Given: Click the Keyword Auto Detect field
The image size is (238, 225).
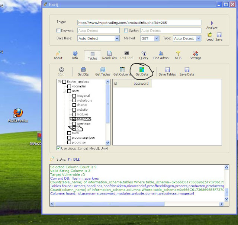Looking at the screenshot, I should point(99,30).
